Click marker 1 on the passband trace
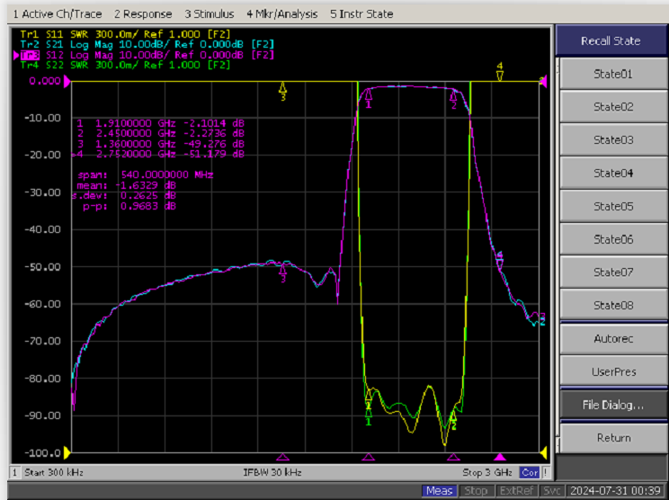Viewport: 669px width, 500px height. (369, 98)
